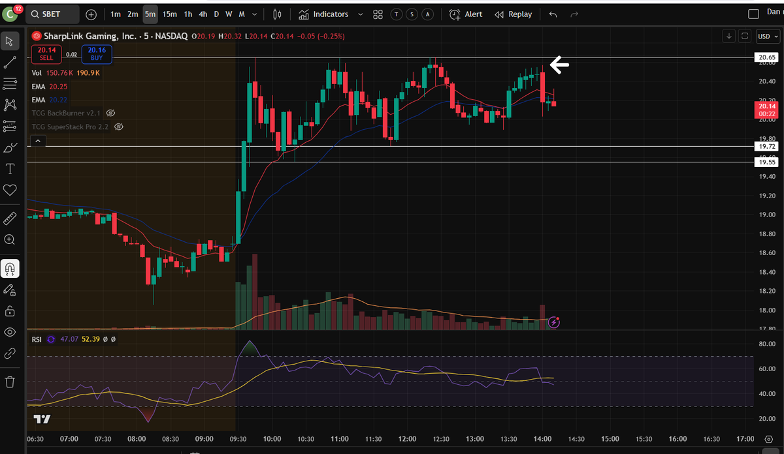Open the heart icons tool
This screenshot has width=784, height=454.
[10, 190]
